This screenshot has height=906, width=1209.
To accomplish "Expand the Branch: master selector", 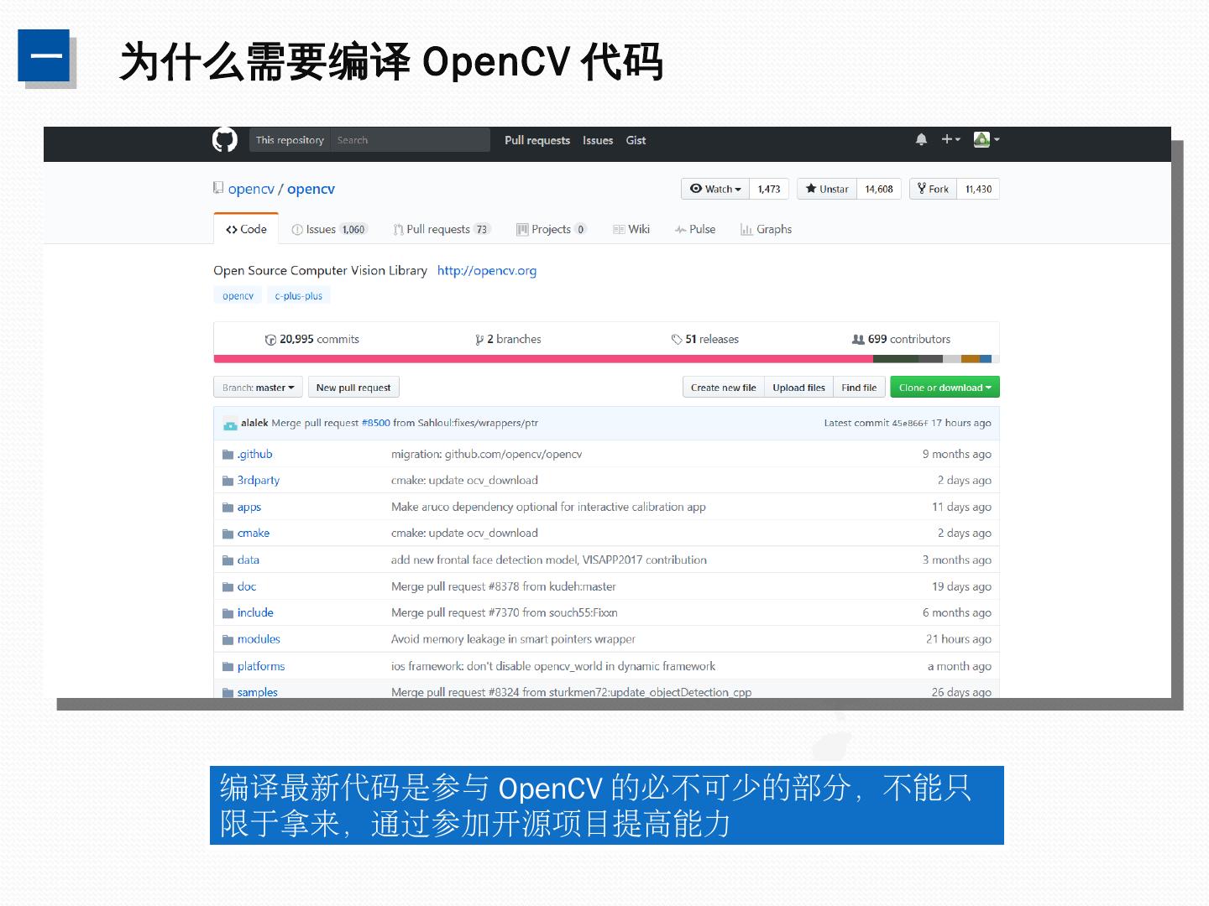I will click(x=258, y=388).
